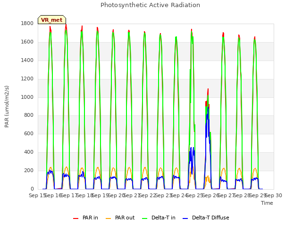
Task: Click the 1600 y-axis tick value
Action: pyautogui.click(x=27, y=42)
